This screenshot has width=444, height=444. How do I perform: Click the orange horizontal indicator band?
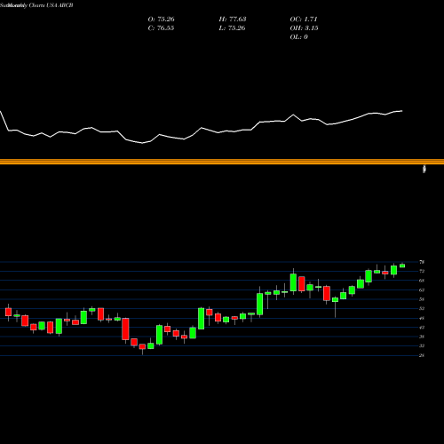click(222, 162)
